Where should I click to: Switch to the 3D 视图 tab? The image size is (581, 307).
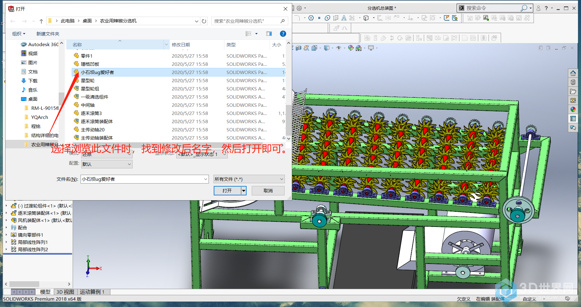[x=65, y=292]
